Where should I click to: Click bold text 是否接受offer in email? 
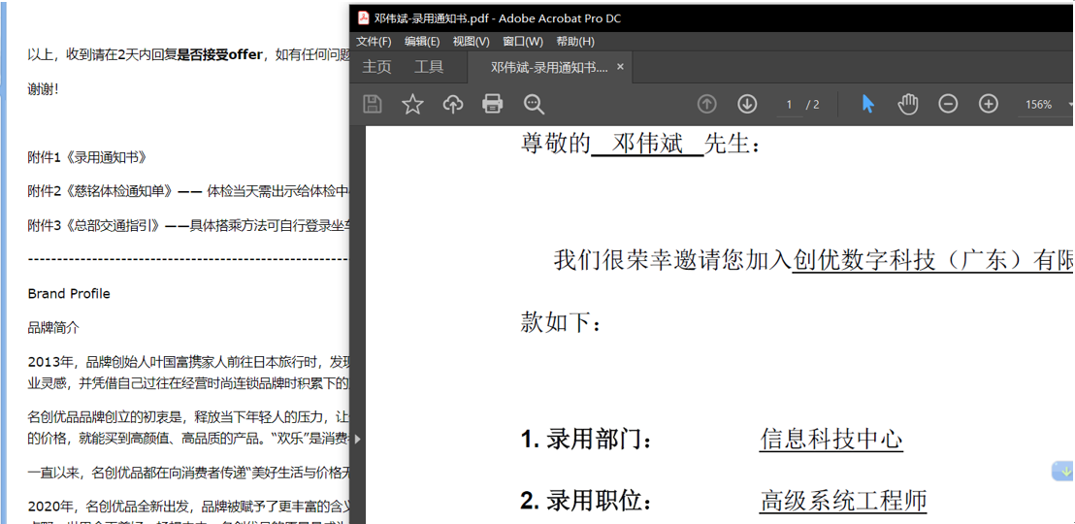coord(219,55)
